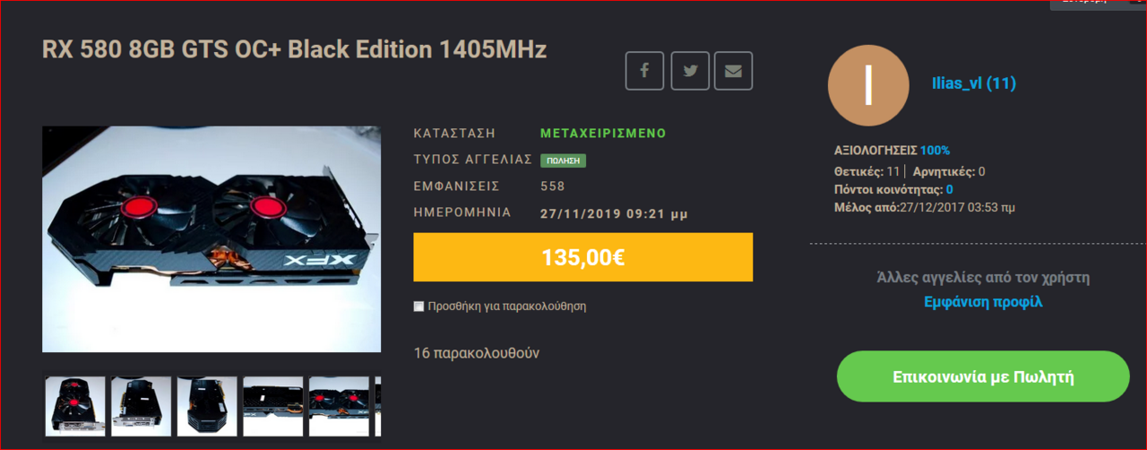The width and height of the screenshot is (1147, 450).
Task: Select the fifth thumbnail image
Action: coord(339,406)
